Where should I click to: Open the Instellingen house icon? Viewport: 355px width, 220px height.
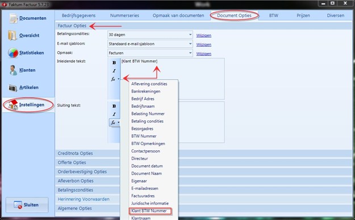13,105
